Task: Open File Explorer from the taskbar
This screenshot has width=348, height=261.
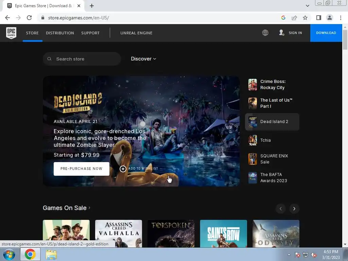Action: point(51,255)
